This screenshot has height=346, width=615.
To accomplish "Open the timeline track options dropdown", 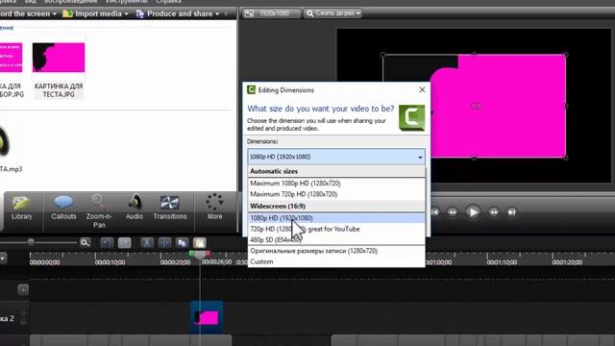I will (3, 259).
